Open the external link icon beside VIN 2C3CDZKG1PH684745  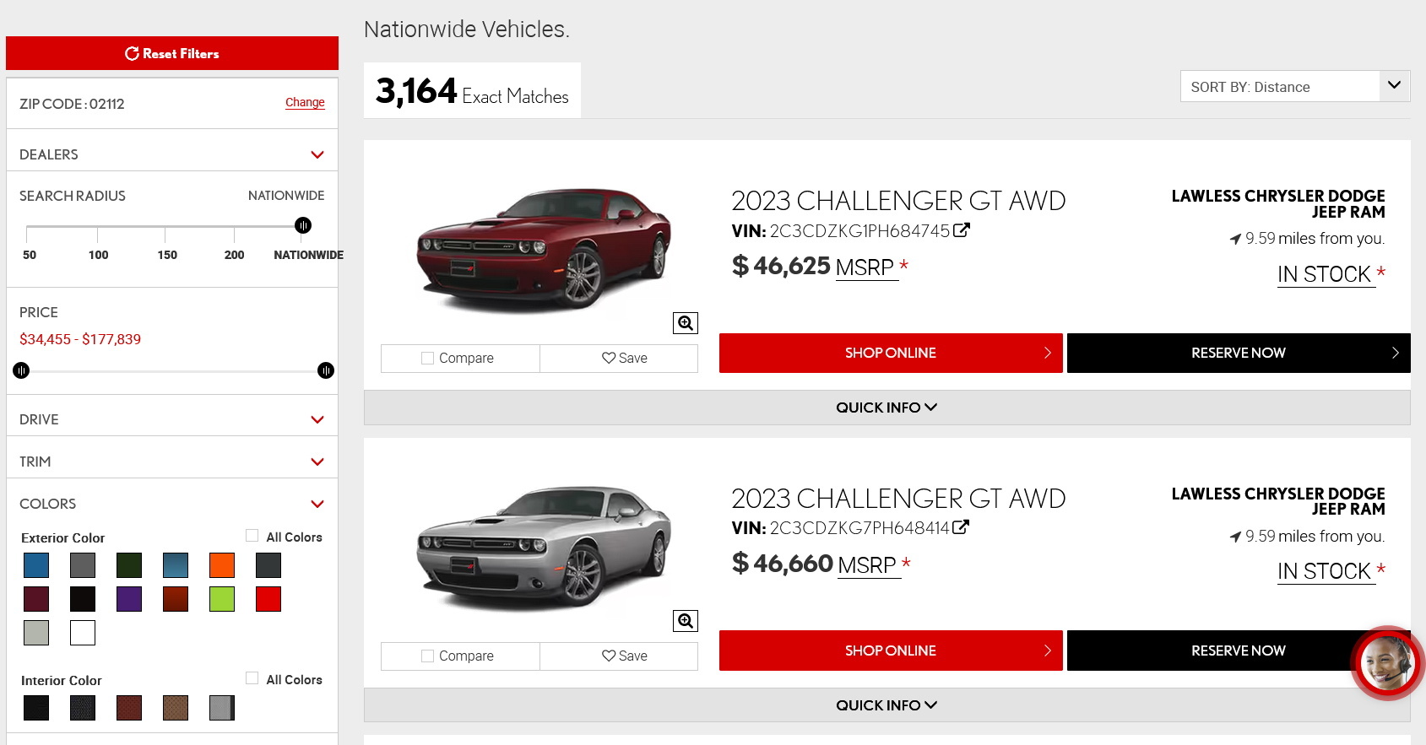click(x=962, y=230)
